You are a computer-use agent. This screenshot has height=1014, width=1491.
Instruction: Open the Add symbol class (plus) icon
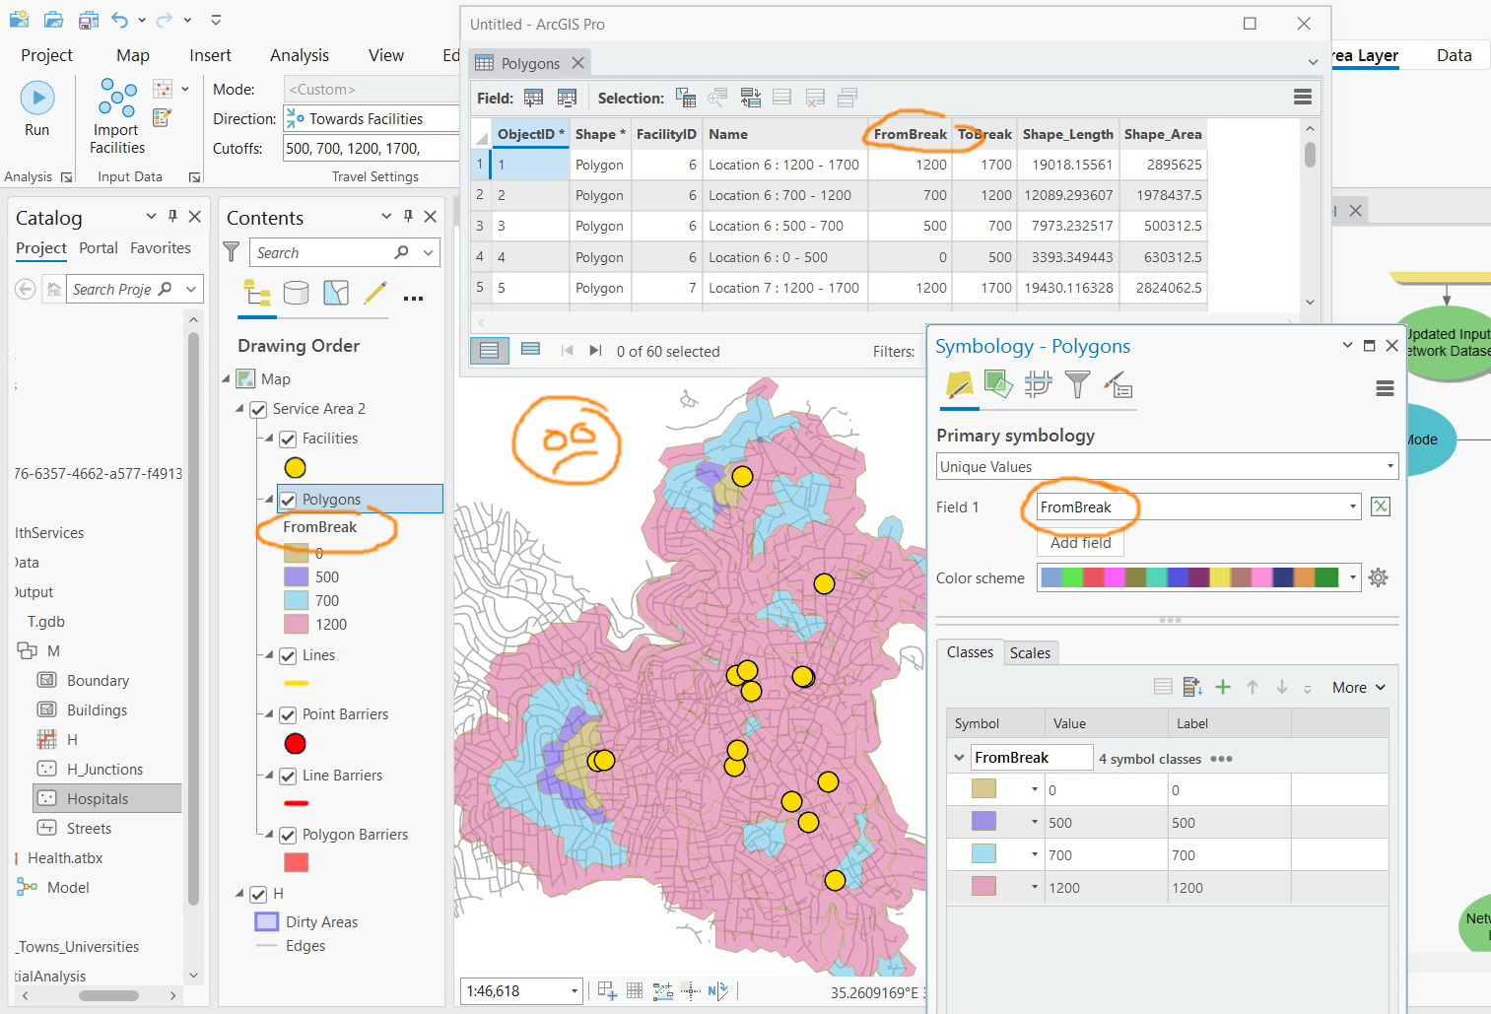point(1222,687)
